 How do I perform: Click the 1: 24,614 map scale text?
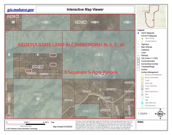pyautogui.click(x=143, y=114)
